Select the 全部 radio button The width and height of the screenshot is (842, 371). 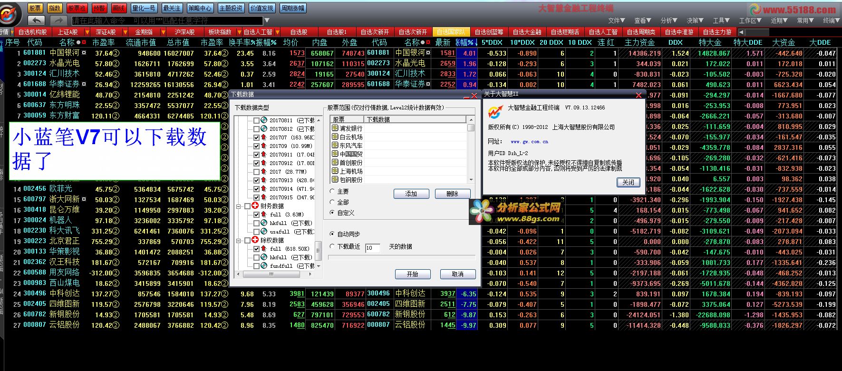(x=332, y=202)
